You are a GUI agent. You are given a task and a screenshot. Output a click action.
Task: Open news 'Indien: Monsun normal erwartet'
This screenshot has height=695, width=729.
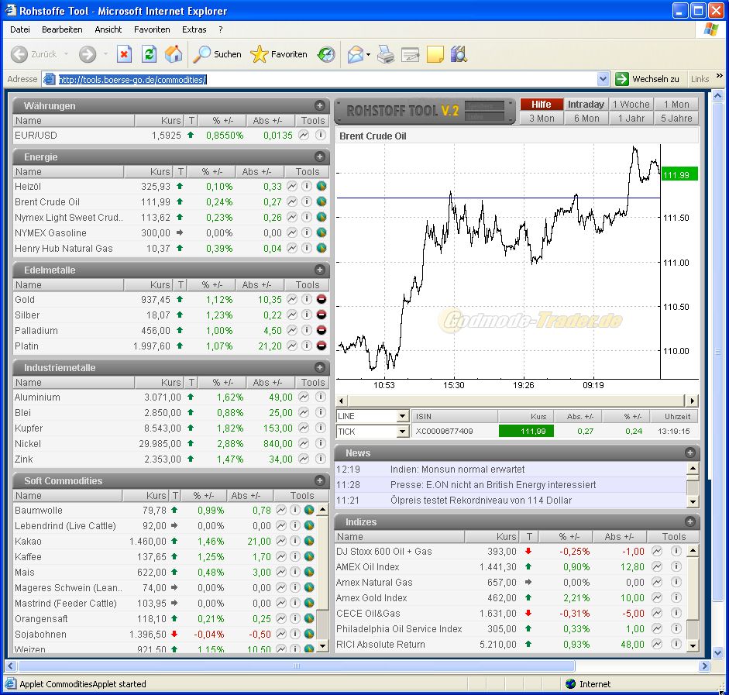pos(457,469)
